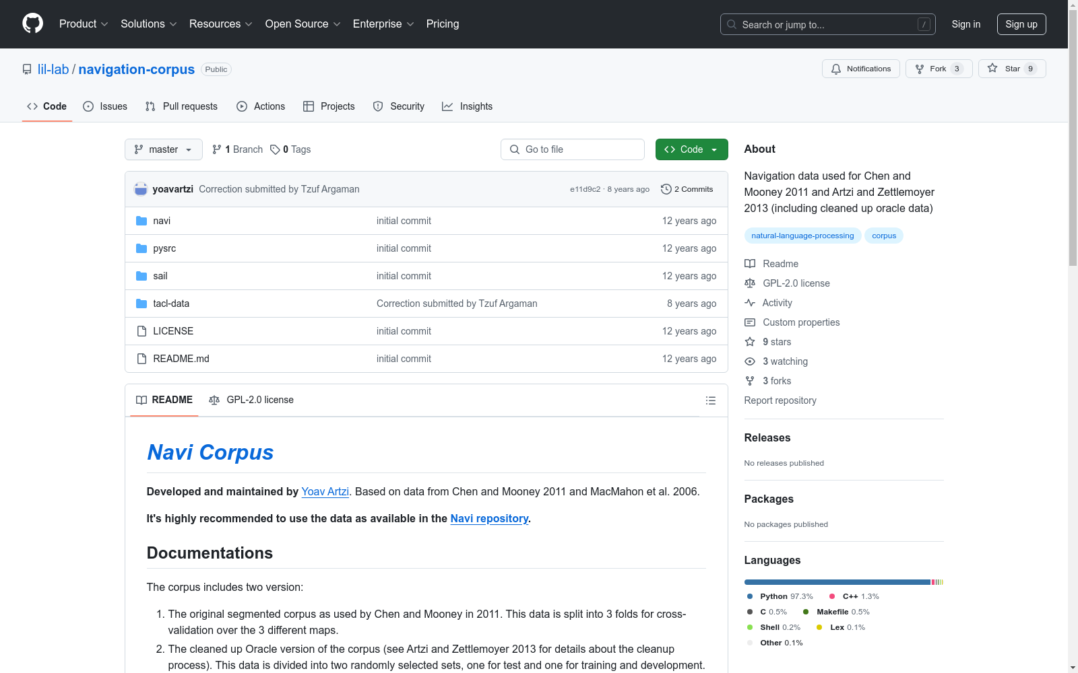Viewport: 1078px width, 673px height.
Task: Click the Custom properties icon
Action: tap(750, 322)
